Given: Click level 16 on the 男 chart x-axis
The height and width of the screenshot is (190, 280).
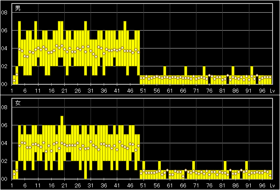Looking at the screenshot, I should pyautogui.click(x=51, y=91).
